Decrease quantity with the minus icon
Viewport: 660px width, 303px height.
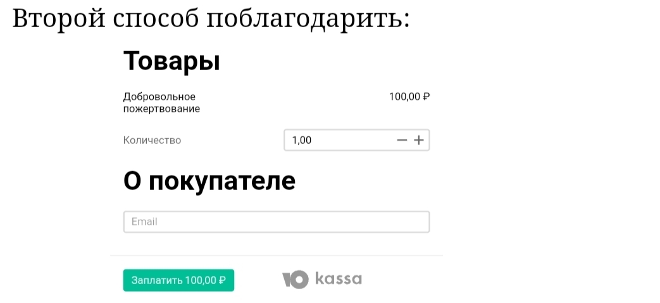coord(401,140)
